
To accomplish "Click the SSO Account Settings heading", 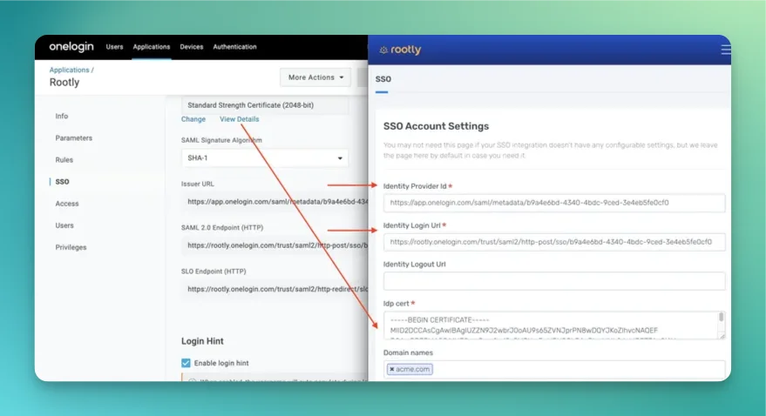I will 436,126.
